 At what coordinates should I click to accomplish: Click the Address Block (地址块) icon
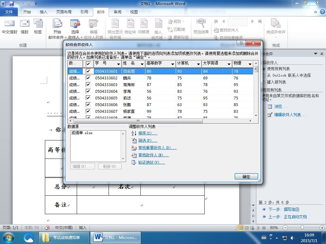(x=130, y=26)
